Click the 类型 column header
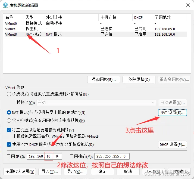Screen dimensions: 194x179 click(34, 17)
